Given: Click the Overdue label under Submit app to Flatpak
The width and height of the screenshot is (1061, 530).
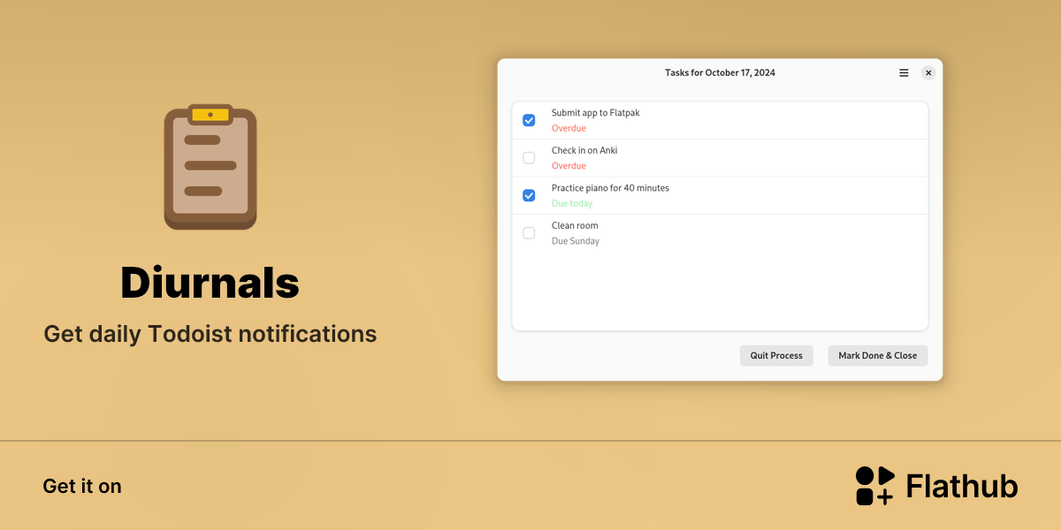Looking at the screenshot, I should click(x=569, y=129).
